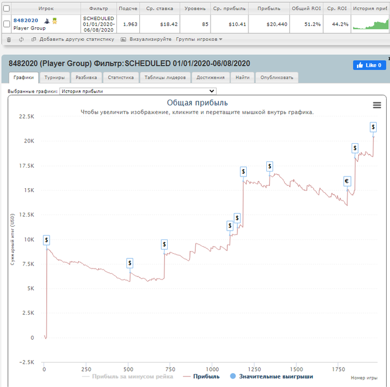Click the ship icon next to 8482020
Screen dimensions: 390x387
(x=47, y=21)
